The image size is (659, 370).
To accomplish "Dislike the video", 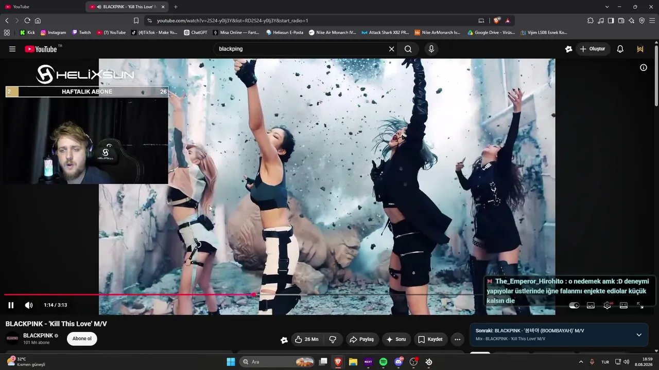I will coord(333,339).
